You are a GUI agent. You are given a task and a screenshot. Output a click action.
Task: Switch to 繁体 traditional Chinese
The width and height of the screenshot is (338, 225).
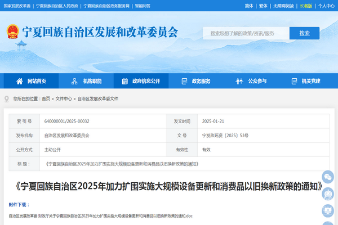264,5
